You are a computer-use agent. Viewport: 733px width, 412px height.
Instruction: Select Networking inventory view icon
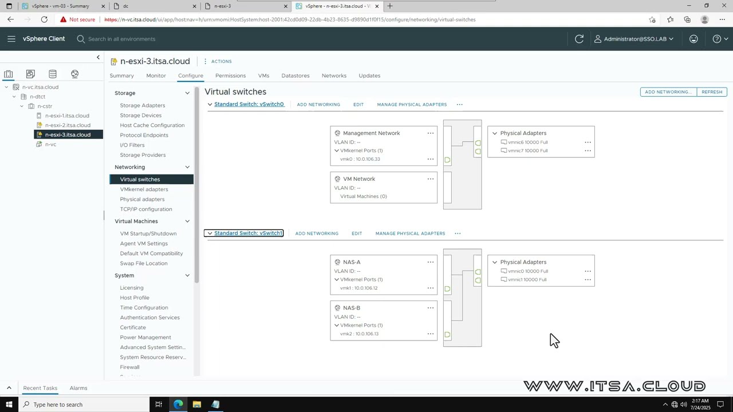click(x=74, y=74)
